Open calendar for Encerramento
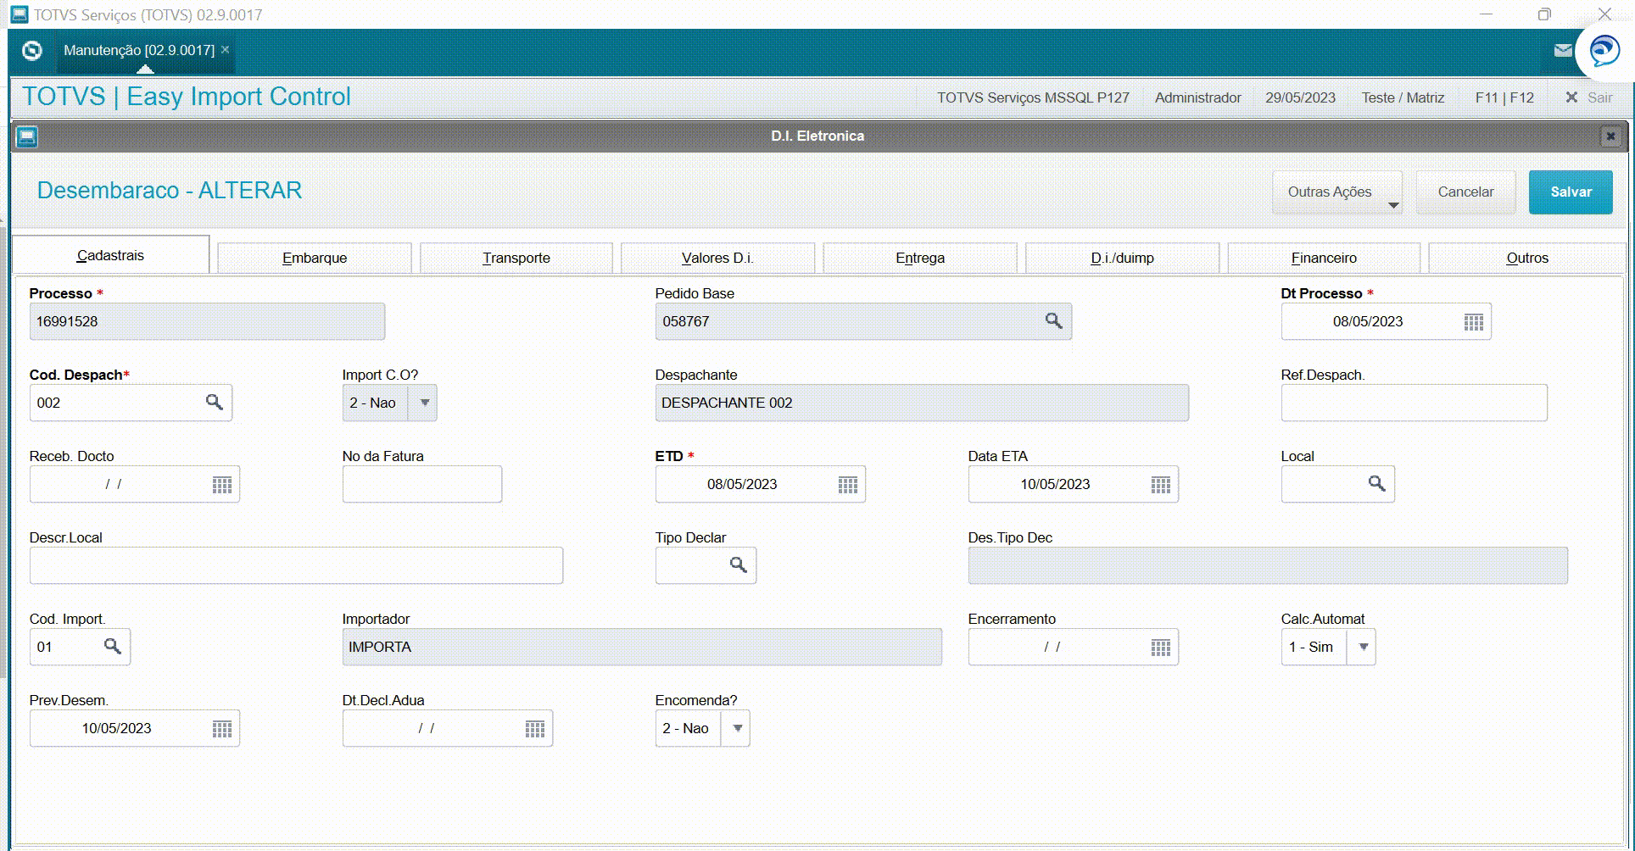 tap(1161, 648)
